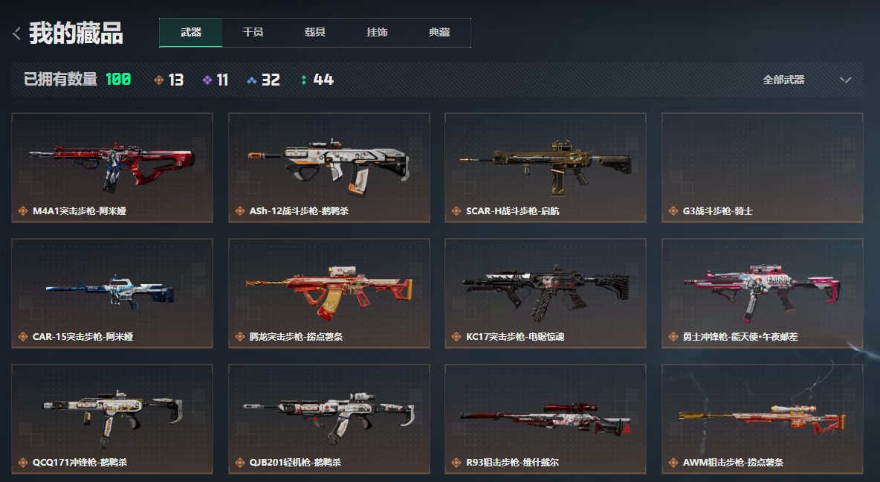Open the SCAR-H战斗步枪-启航 weapon card
Screen dimensions: 880x482
pos(546,167)
